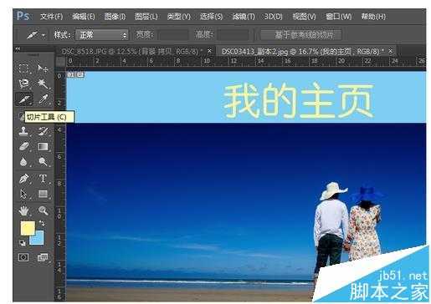The width and height of the screenshot is (431, 304).
Task: Select the Gradient tool
Action: [43, 146]
